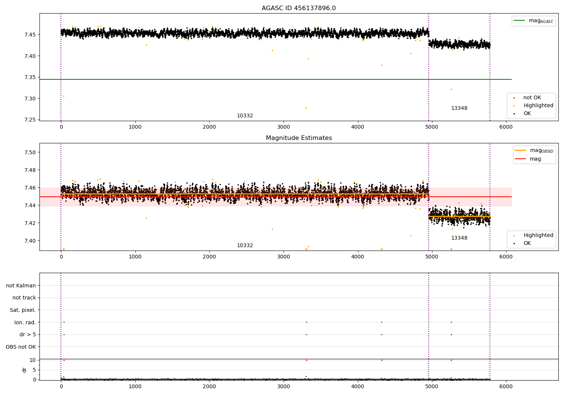564x395 pixels.
Task: Click the red "mag" legend entry in middle plot
Action: (x=528, y=159)
